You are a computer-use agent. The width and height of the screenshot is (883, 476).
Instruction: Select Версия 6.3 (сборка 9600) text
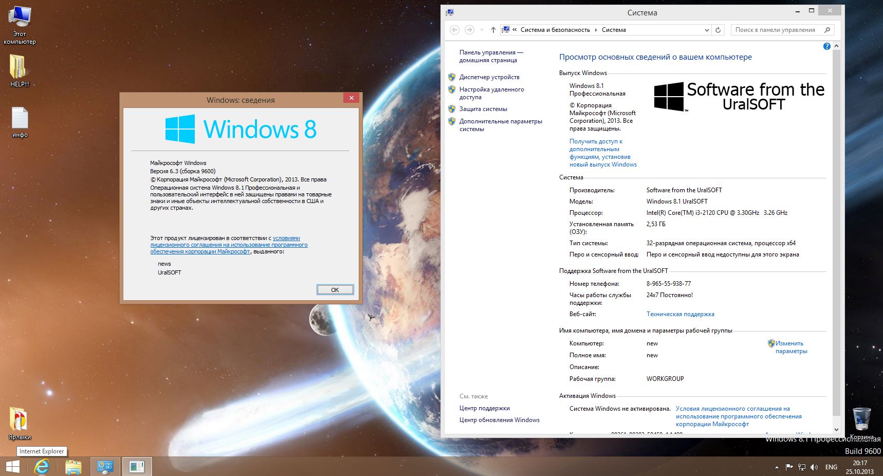(182, 171)
